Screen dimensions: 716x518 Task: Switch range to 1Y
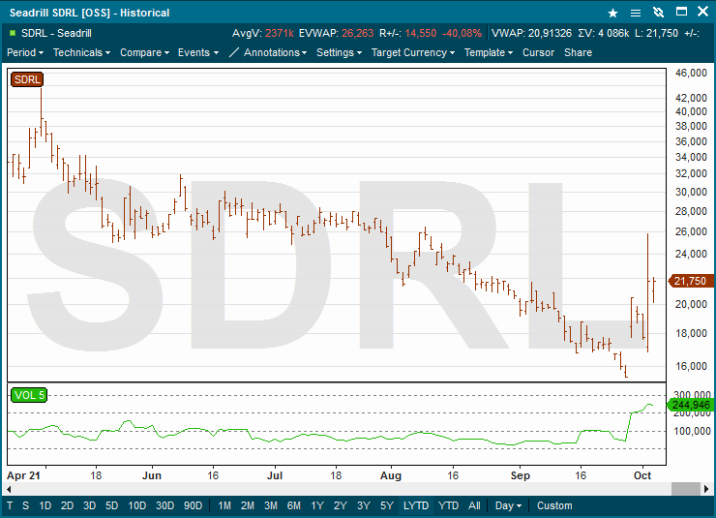(x=317, y=505)
